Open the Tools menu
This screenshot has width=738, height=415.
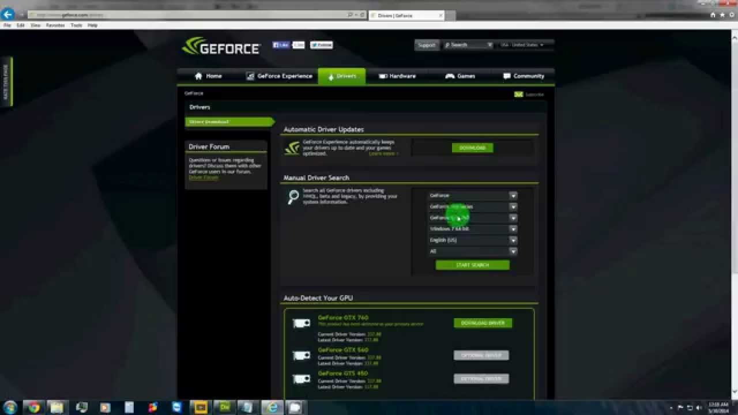point(76,25)
